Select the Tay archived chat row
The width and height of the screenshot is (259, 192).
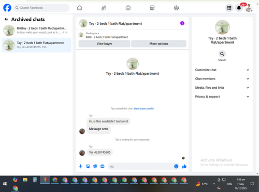point(36,45)
